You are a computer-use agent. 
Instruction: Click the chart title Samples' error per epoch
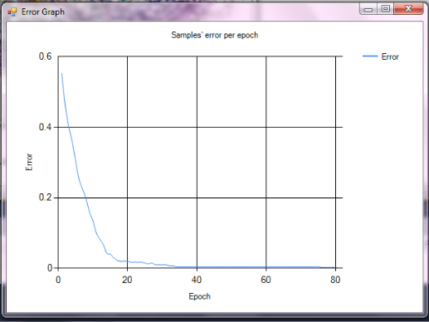tap(214, 35)
